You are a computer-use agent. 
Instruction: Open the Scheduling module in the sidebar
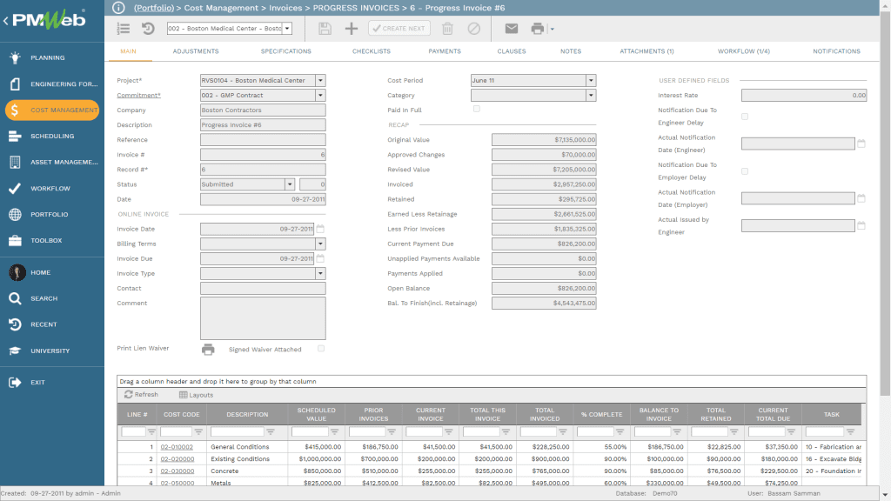tap(52, 137)
